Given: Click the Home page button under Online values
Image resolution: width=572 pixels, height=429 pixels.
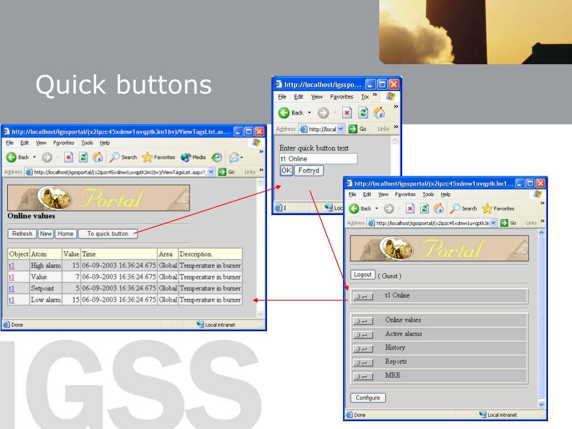Looking at the screenshot, I should click(x=65, y=234).
